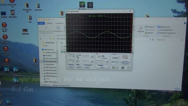
Task: Click the save (floppy disk) icon in the oscilloscope
Action: pos(123,67)
